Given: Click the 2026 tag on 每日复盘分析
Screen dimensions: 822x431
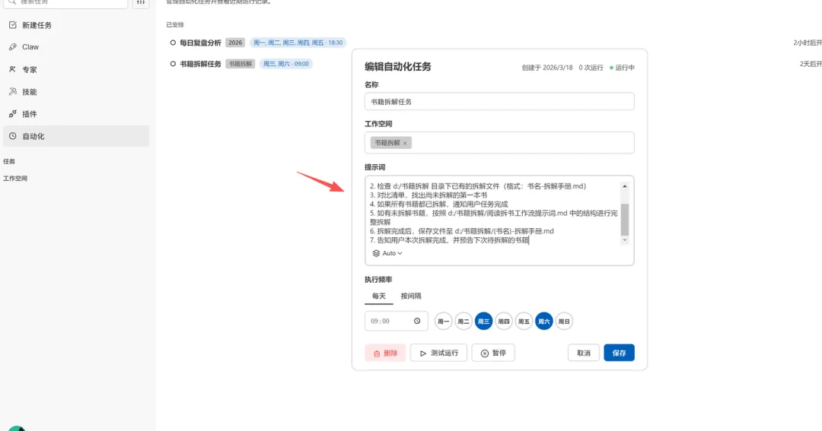Looking at the screenshot, I should (x=235, y=43).
